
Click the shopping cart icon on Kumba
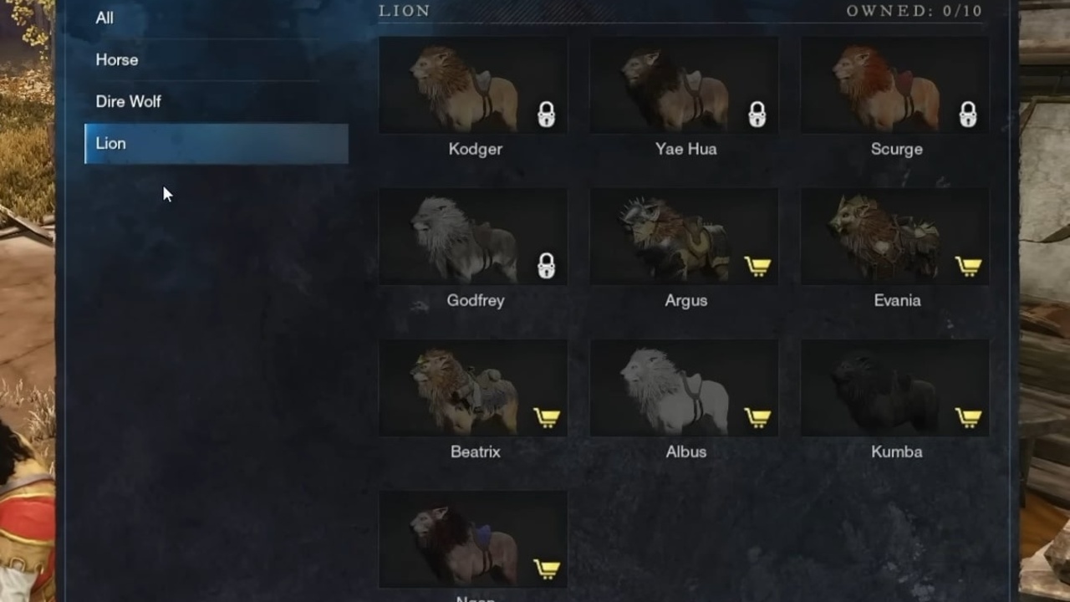coord(968,417)
